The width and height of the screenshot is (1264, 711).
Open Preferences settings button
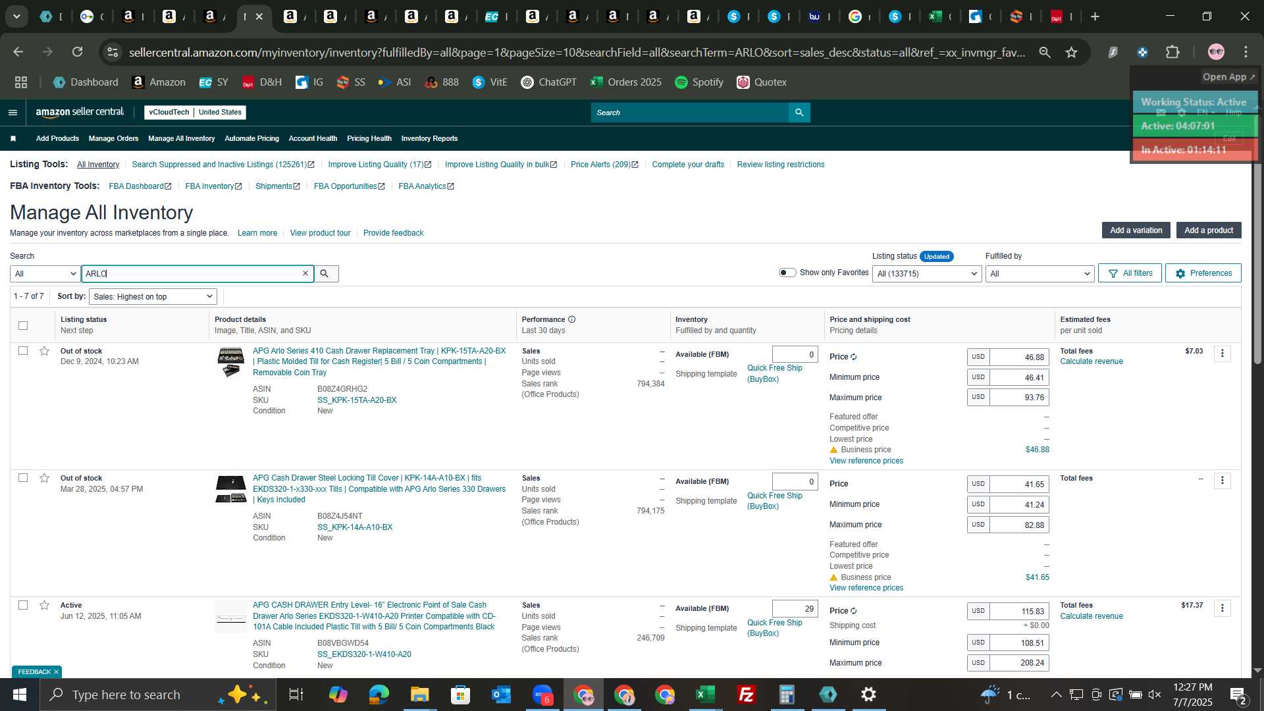pyautogui.click(x=1203, y=273)
